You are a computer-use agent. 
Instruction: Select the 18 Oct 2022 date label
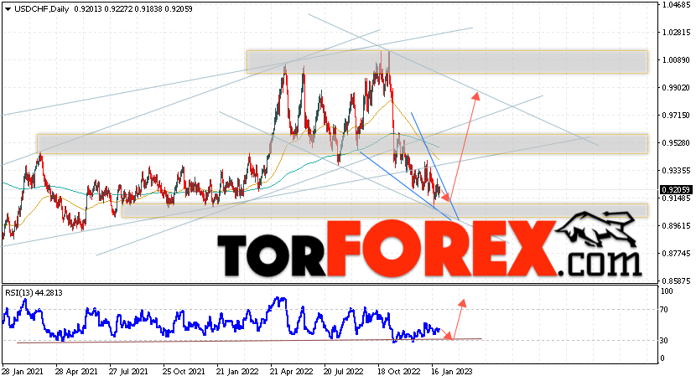point(398,371)
